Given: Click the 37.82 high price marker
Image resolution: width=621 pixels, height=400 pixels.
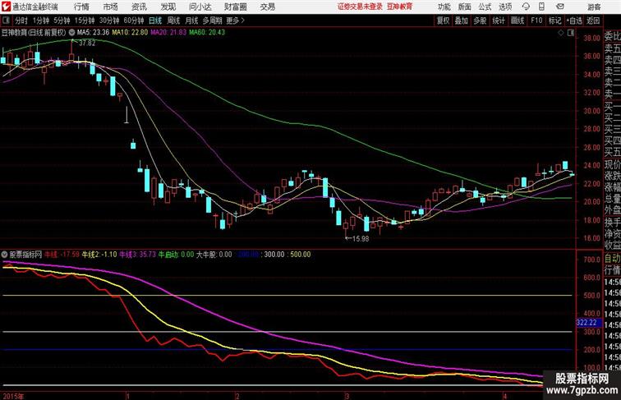Looking at the screenshot, I should (x=87, y=43).
